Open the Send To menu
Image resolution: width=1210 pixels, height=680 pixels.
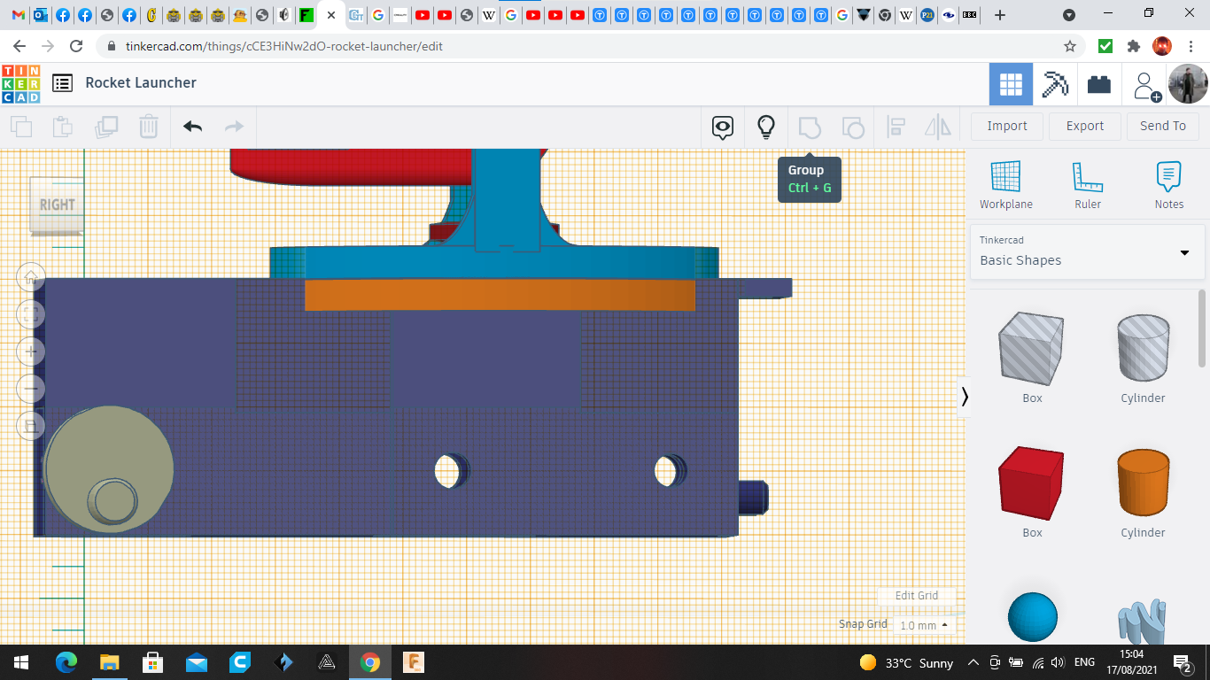pyautogui.click(x=1162, y=126)
